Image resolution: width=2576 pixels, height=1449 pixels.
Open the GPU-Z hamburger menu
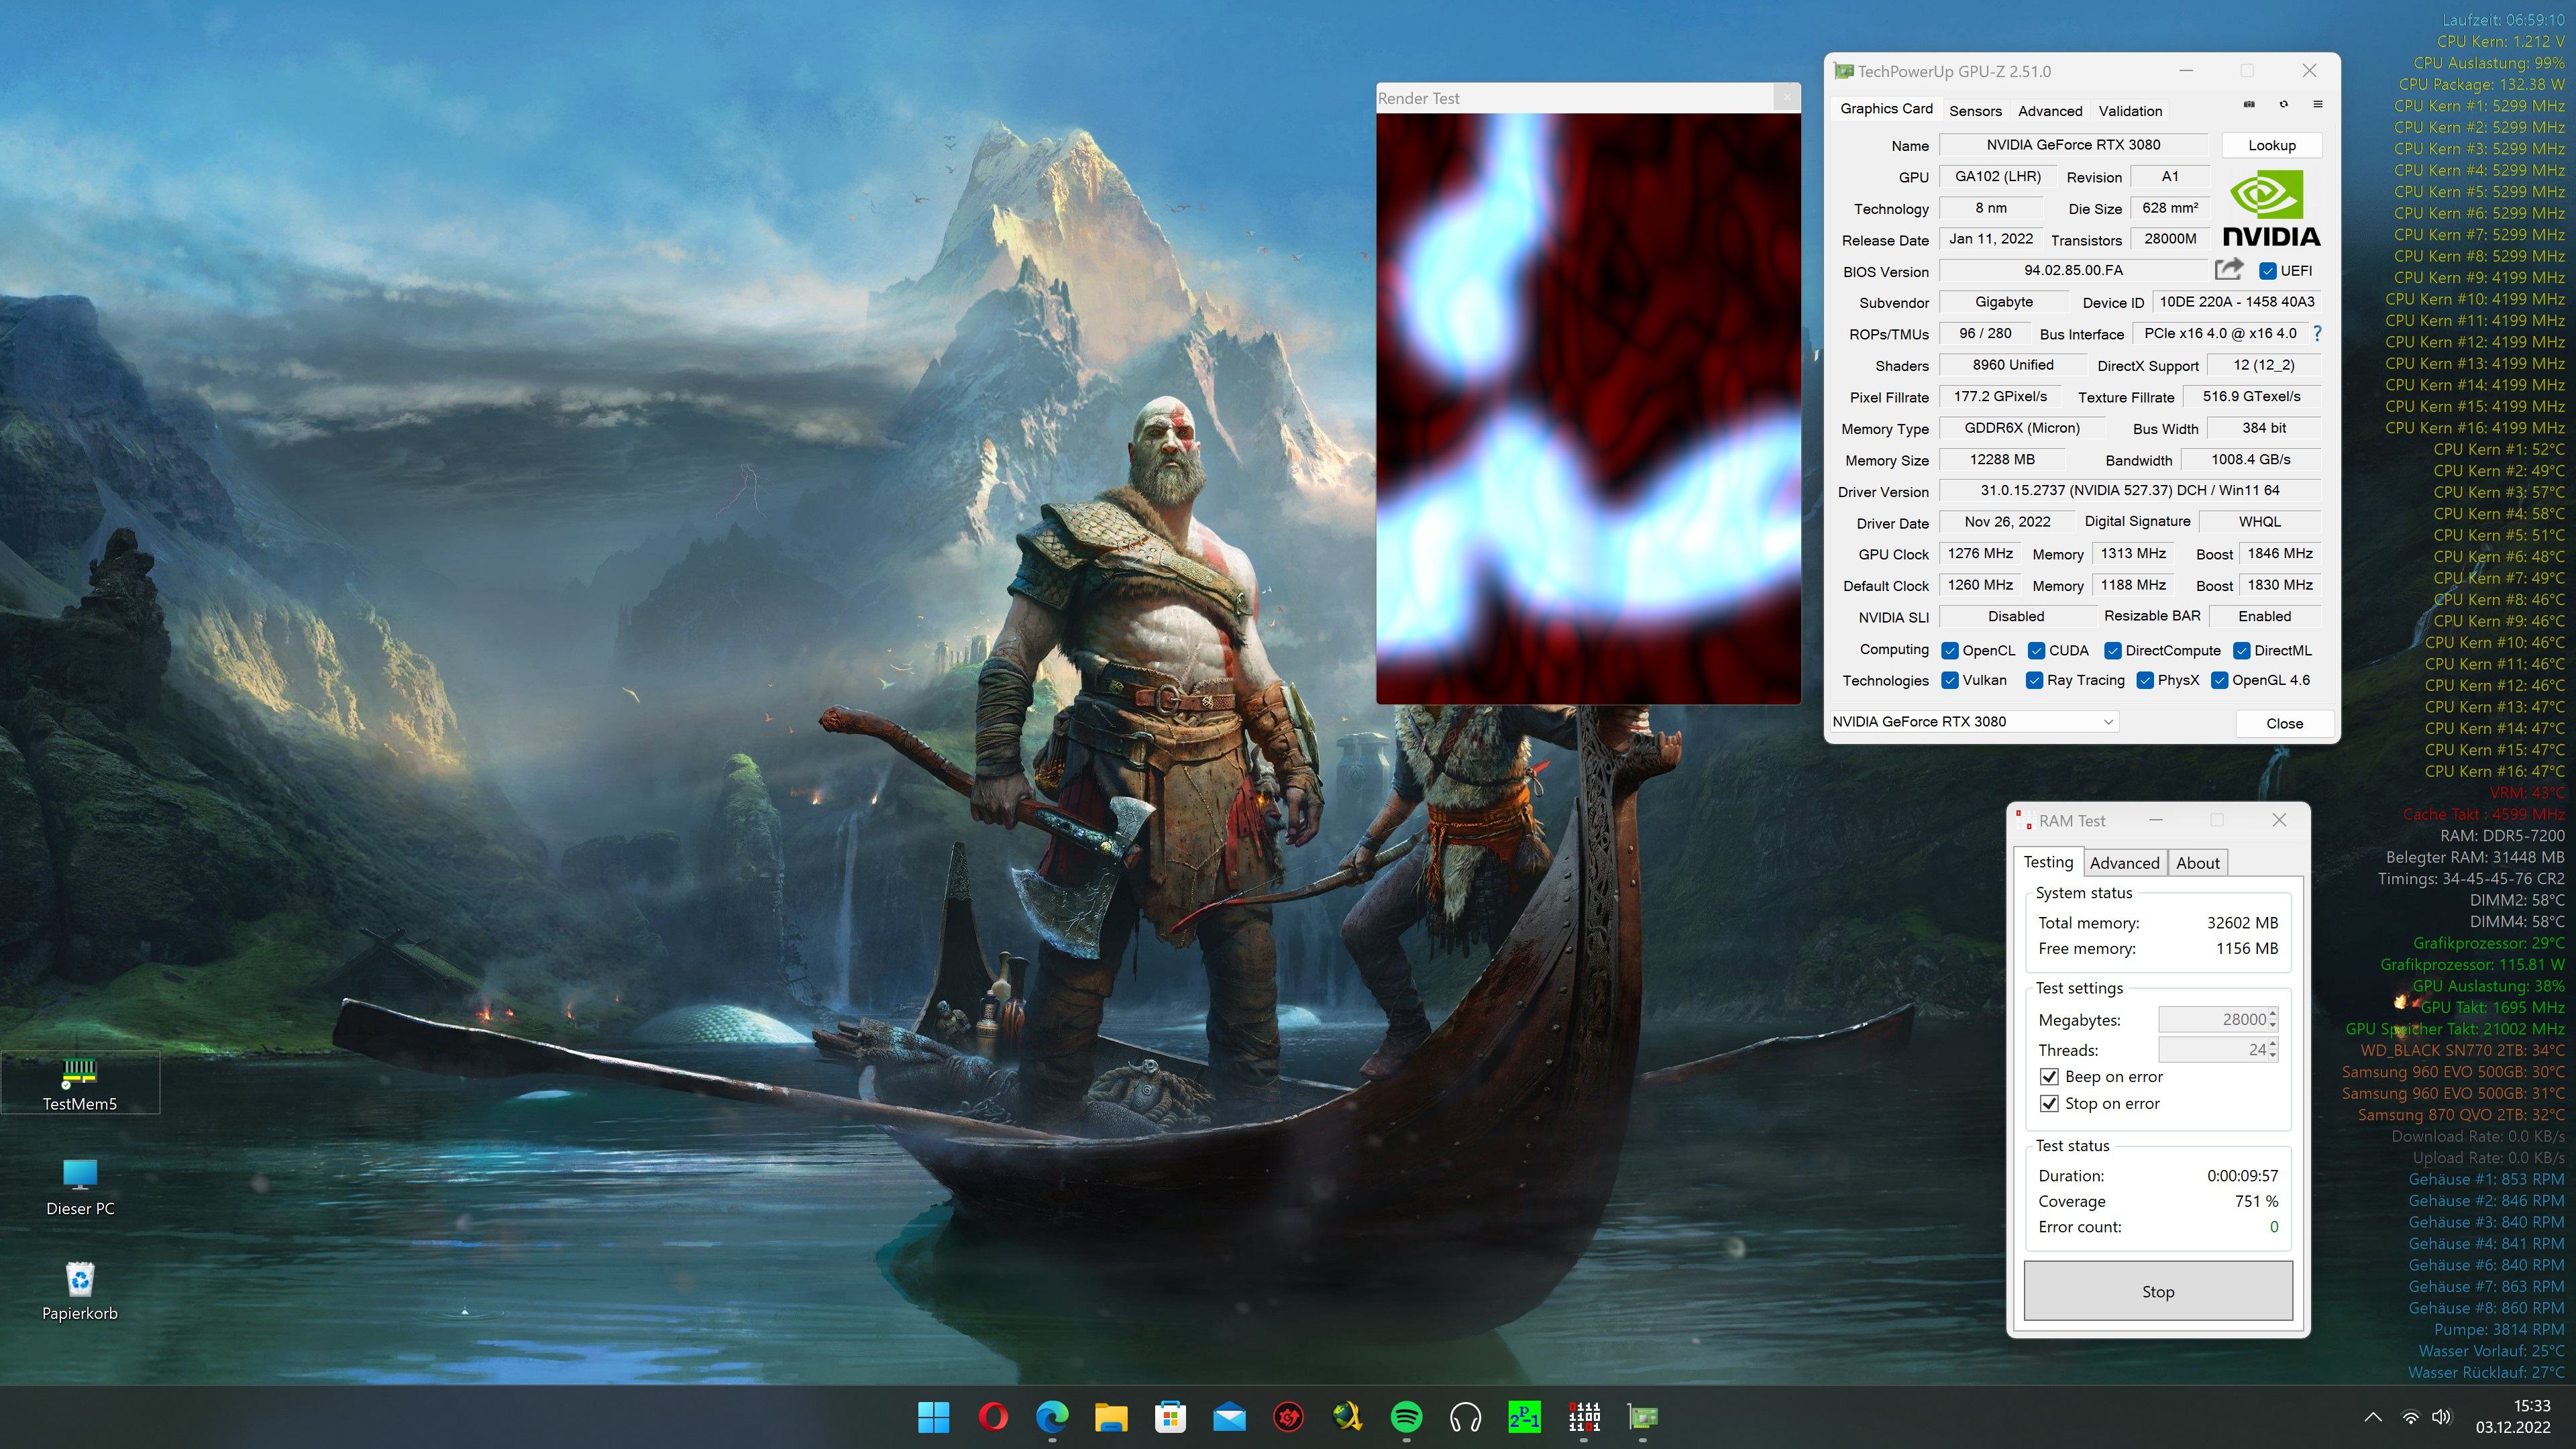pos(2317,104)
